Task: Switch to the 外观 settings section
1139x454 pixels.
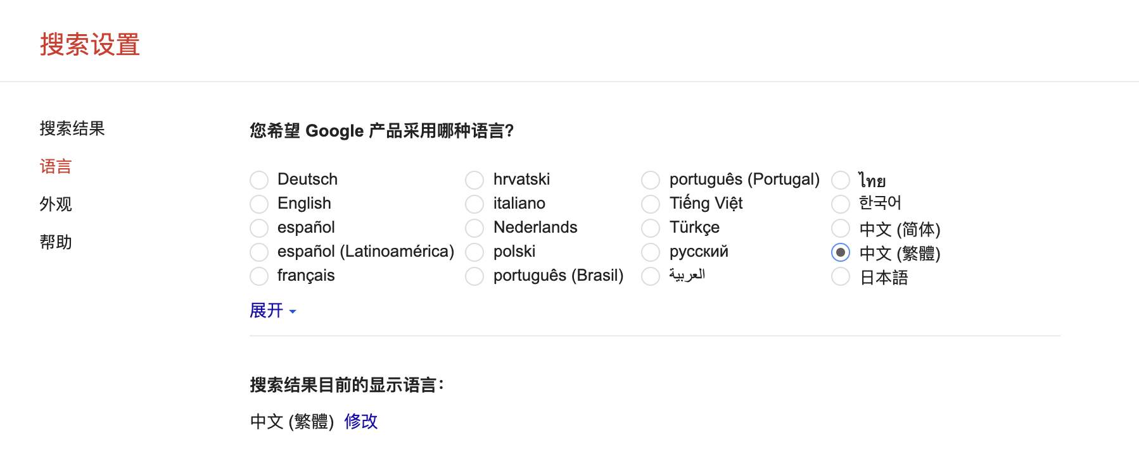Action: coord(56,204)
